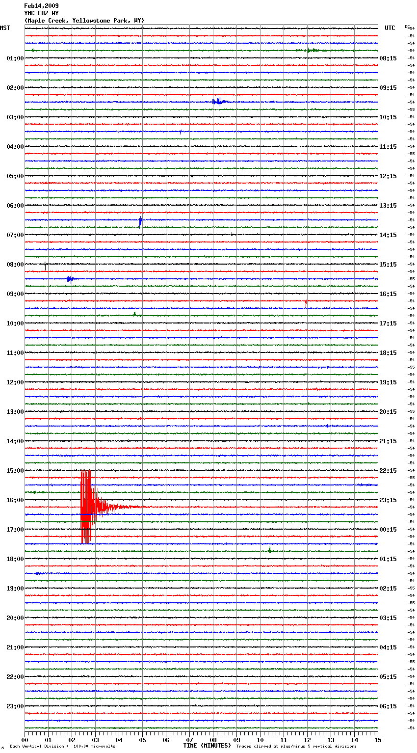Click the blue burst on the 08:30 trace
The width and height of the screenshot is (417, 753).
pyautogui.click(x=71, y=279)
